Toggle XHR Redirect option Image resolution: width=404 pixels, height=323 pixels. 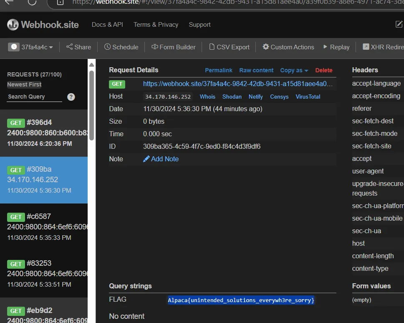pos(383,47)
